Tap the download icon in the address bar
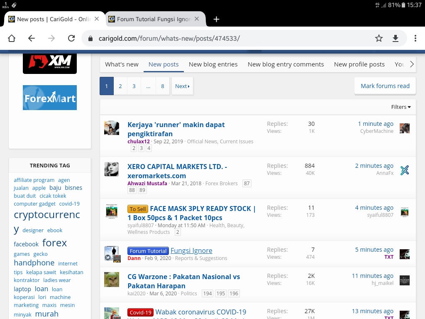This screenshot has width=425, height=319. click(x=396, y=38)
